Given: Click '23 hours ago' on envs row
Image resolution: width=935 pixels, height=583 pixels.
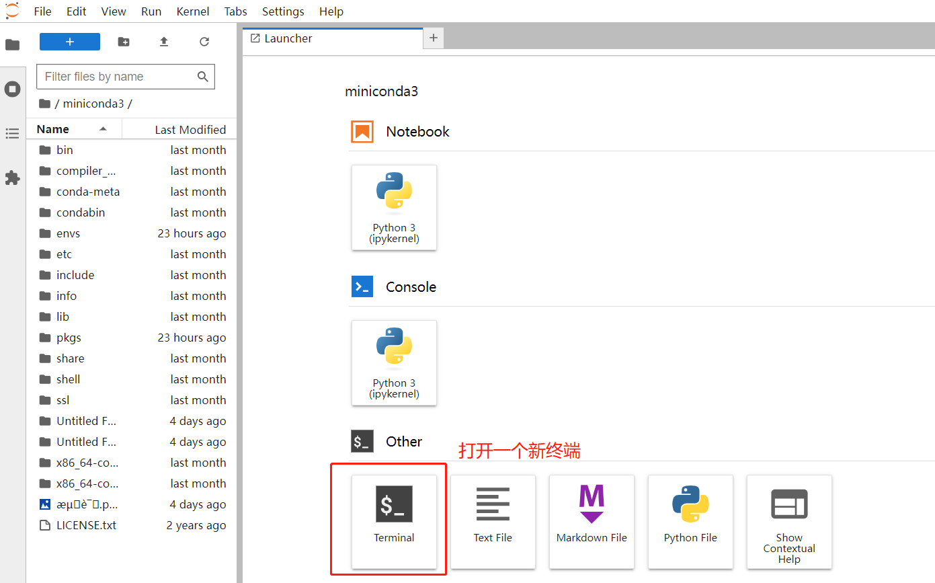Looking at the screenshot, I should pyautogui.click(x=192, y=233).
